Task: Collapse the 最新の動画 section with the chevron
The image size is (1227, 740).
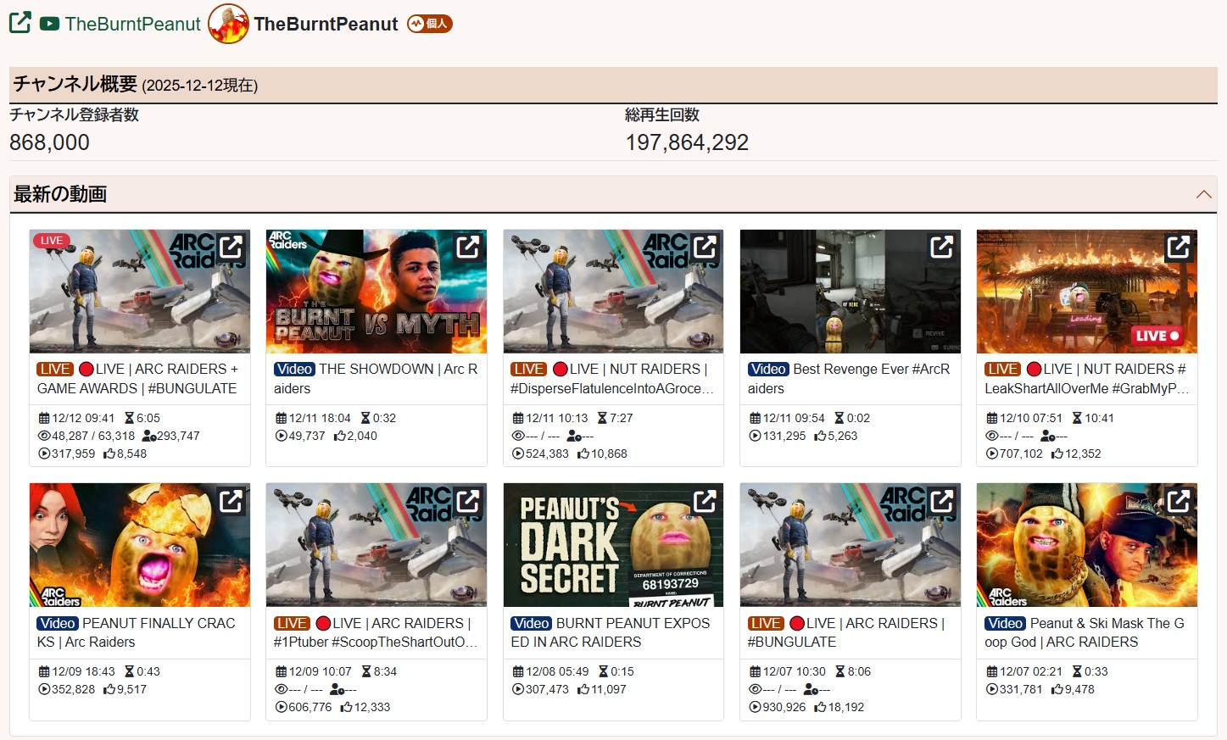Action: pyautogui.click(x=1203, y=194)
